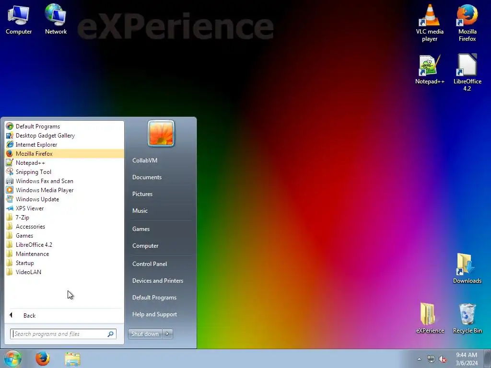The image size is (491, 368).
Task: Expand the Startup folder
Action: [64, 263]
